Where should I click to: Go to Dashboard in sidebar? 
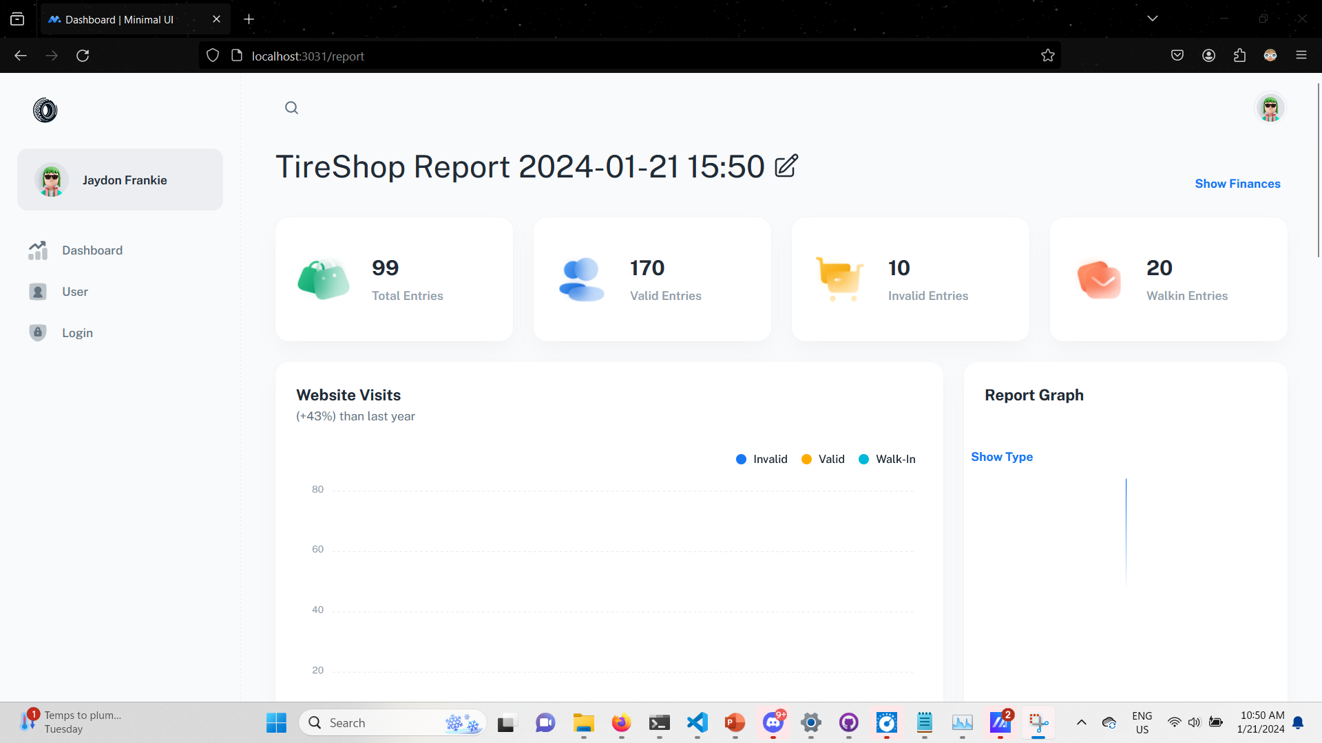click(x=92, y=250)
